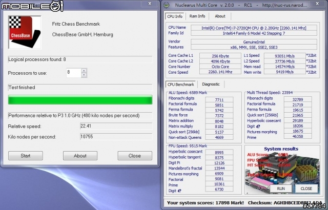Select the CPU Benchmark tab
Image resolution: width=328 pixels, height=210 pixels.
click(181, 85)
